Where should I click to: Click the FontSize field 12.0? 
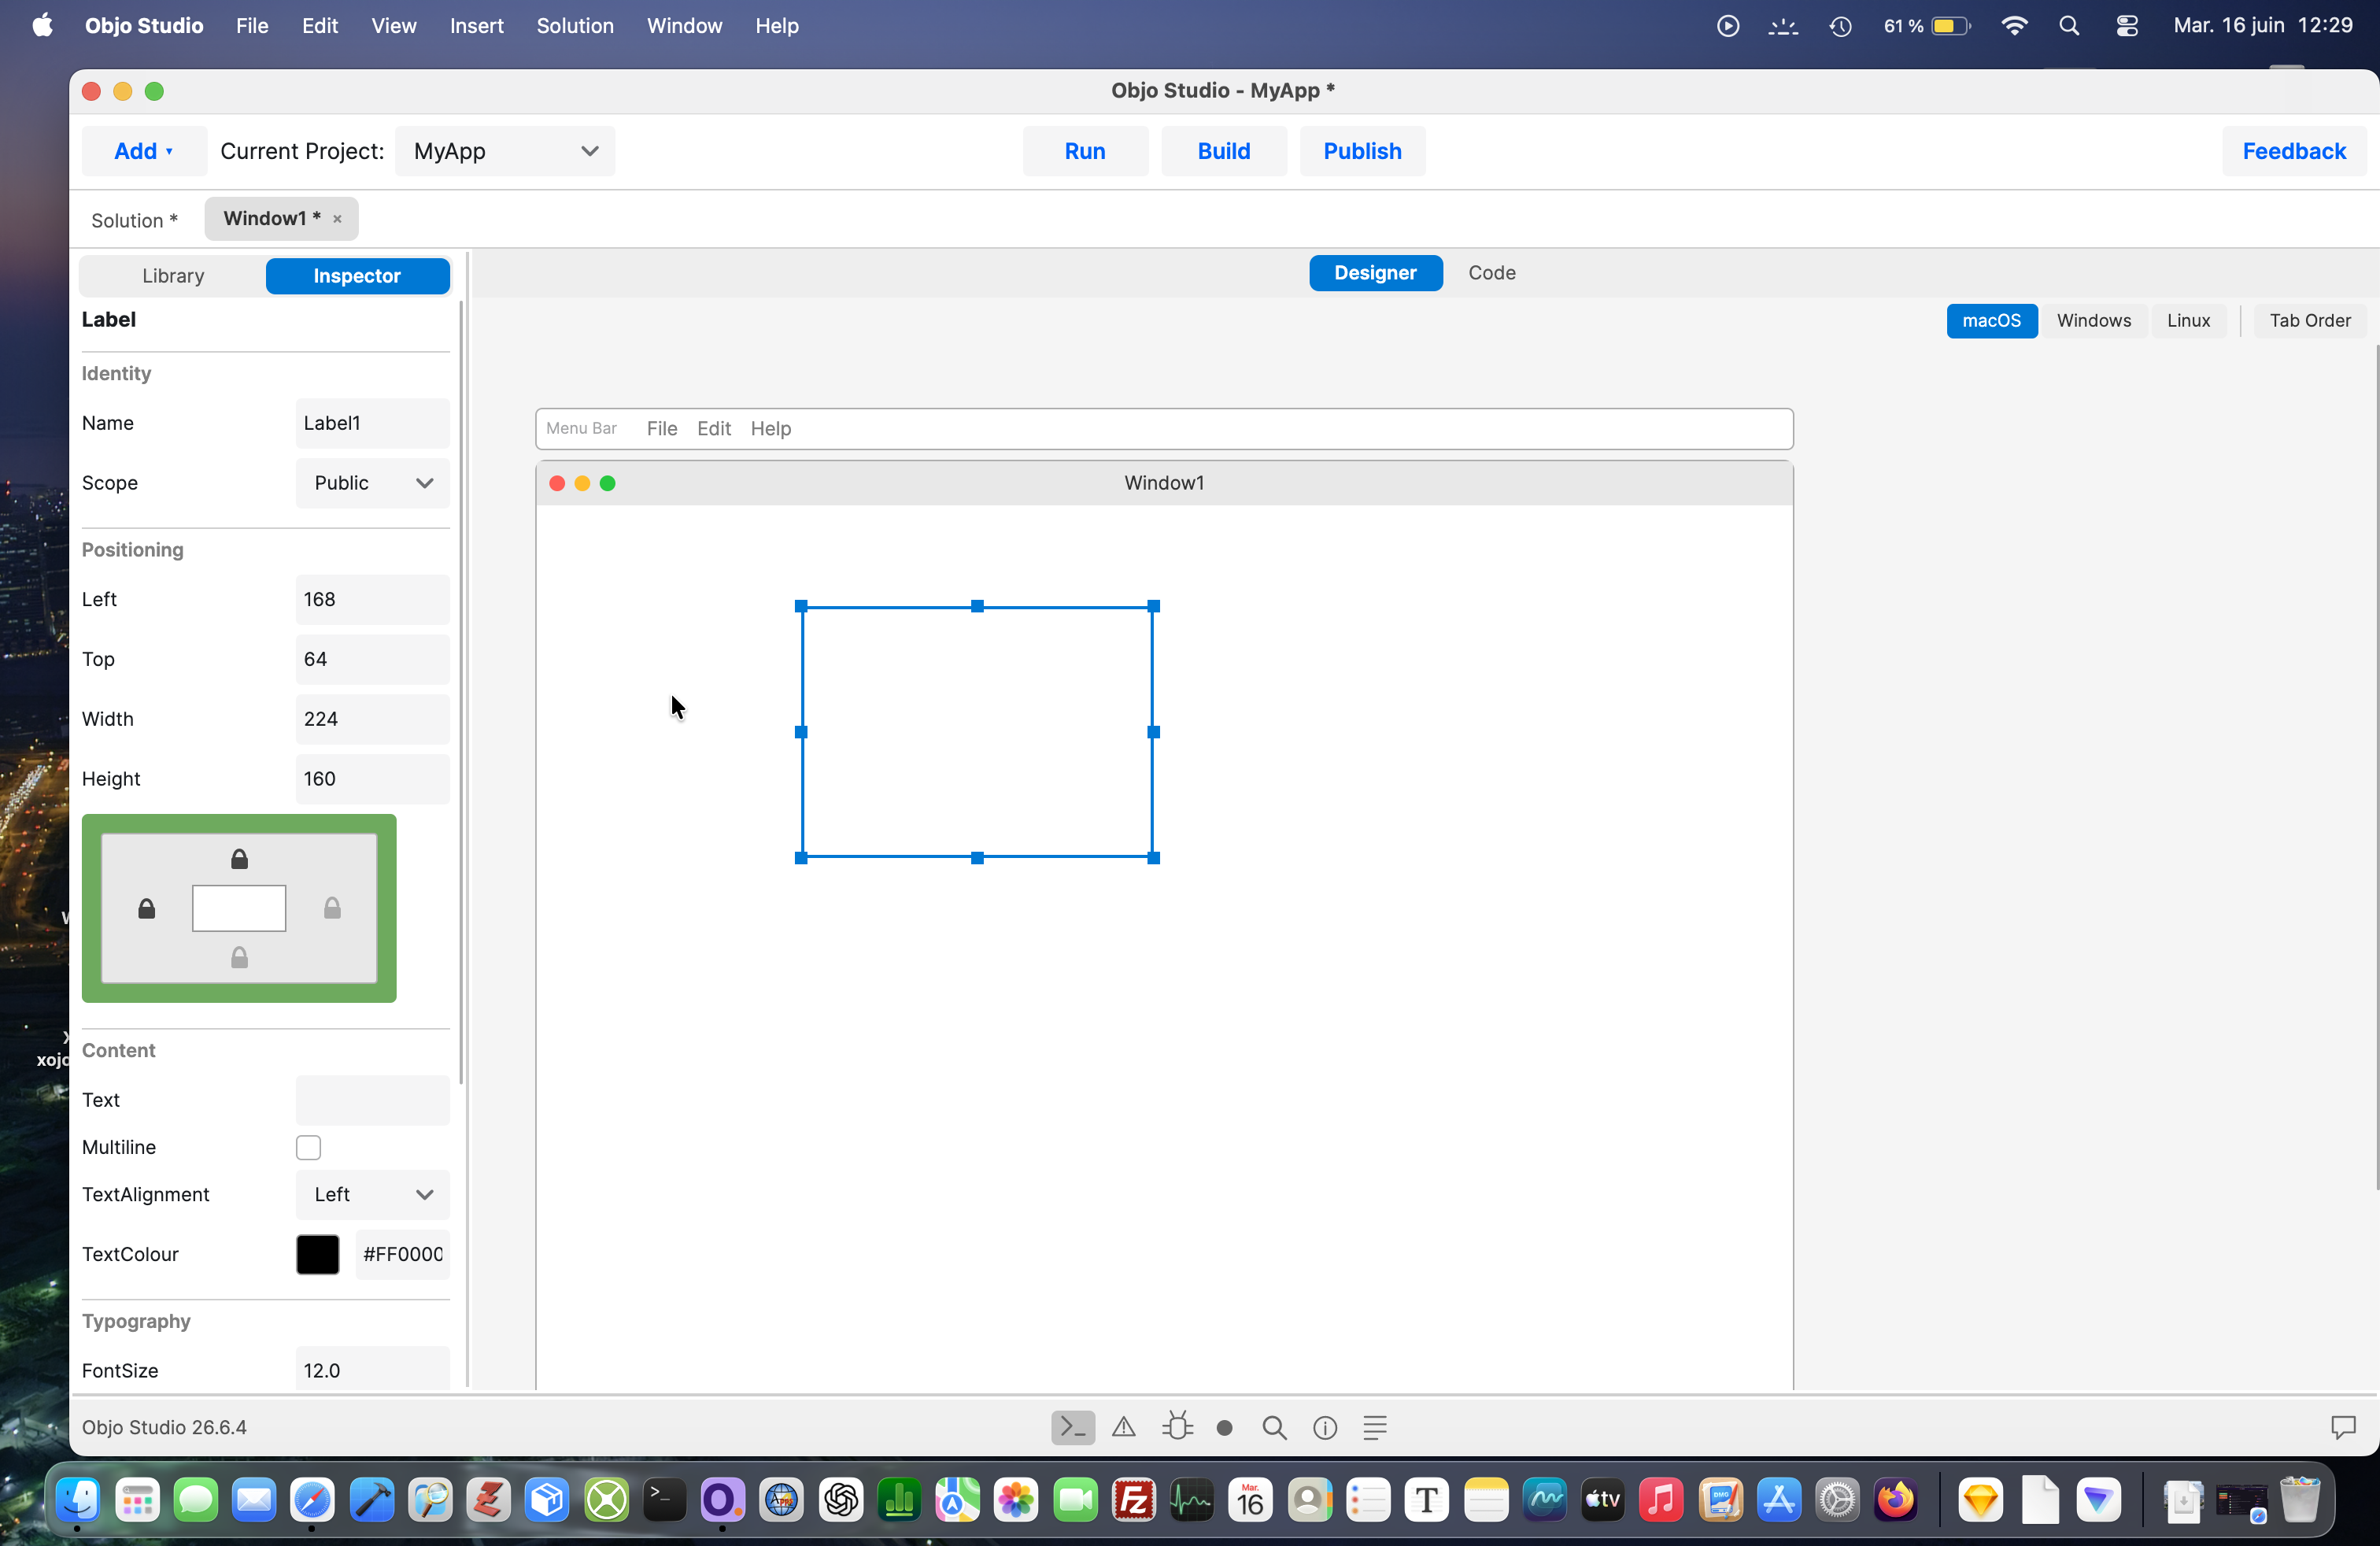(372, 1369)
